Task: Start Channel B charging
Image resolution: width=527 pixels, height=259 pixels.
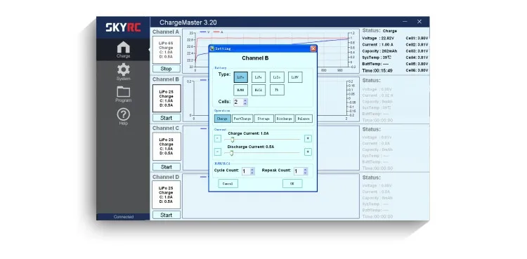Action: [166, 118]
